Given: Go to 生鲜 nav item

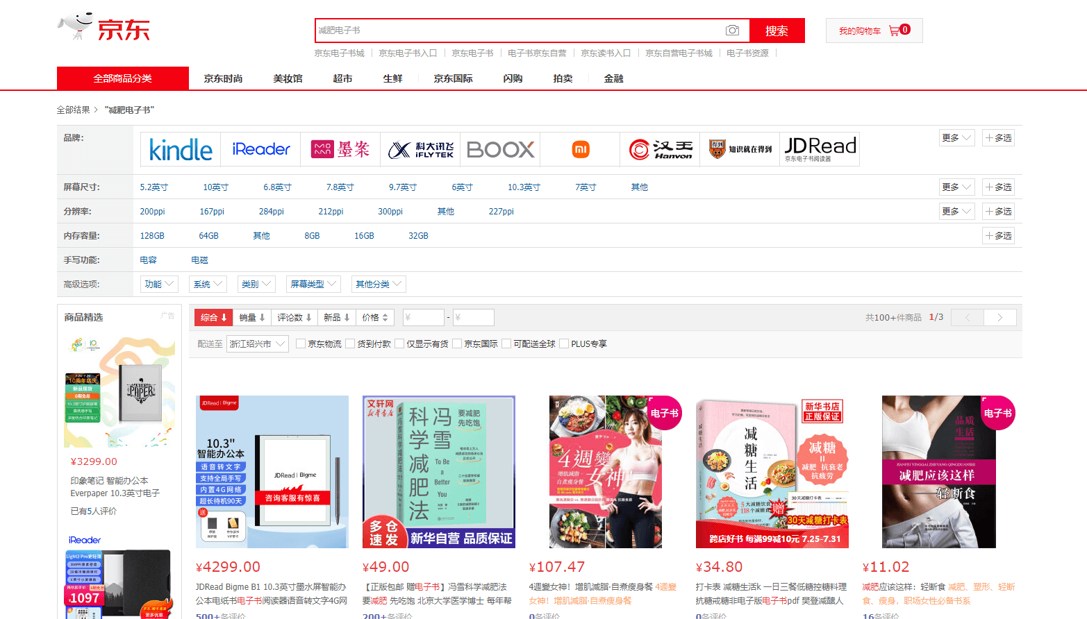Looking at the screenshot, I should click(392, 78).
